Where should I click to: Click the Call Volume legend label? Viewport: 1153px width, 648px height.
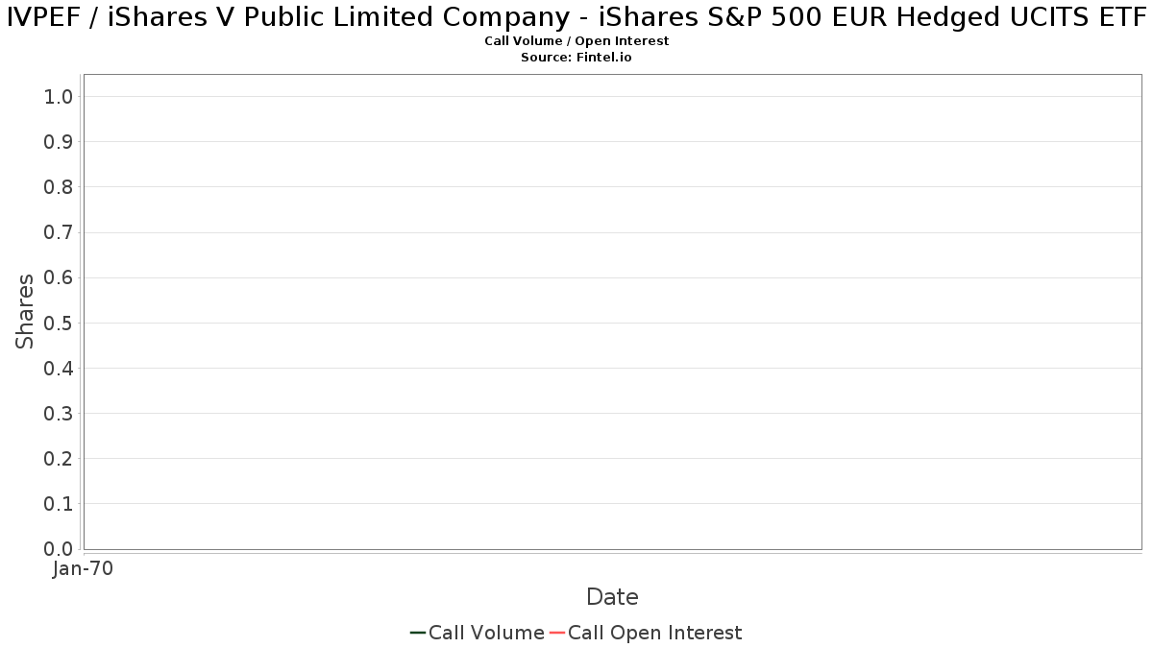tap(486, 633)
